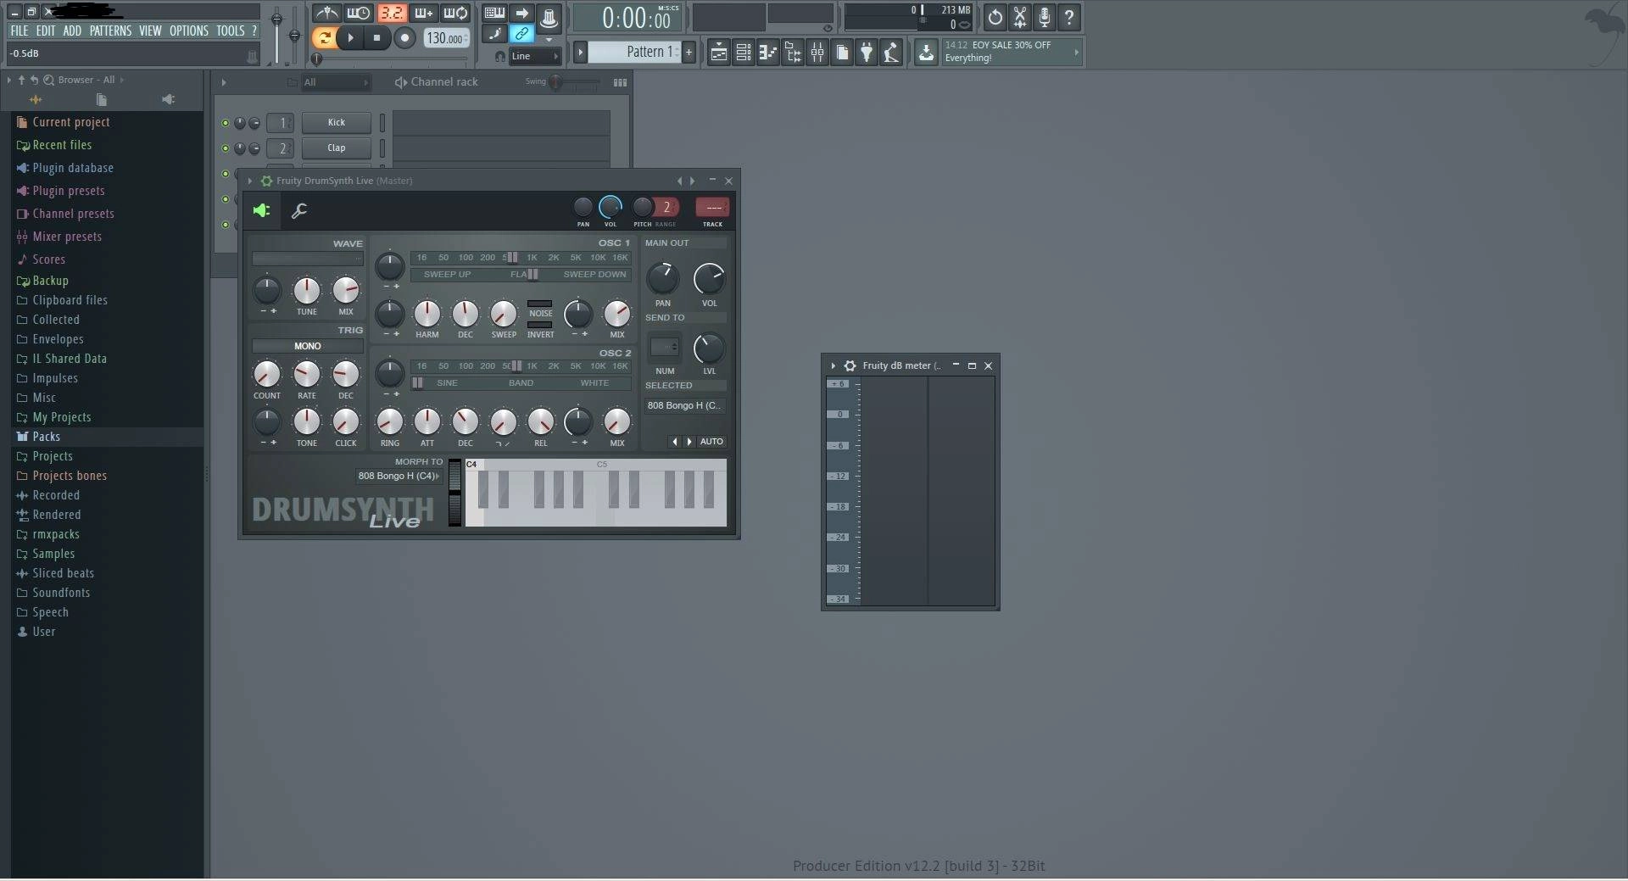1628x881 pixels.
Task: Click the OSC 2 SINE/BAND/WHITE slider
Action: [521, 383]
